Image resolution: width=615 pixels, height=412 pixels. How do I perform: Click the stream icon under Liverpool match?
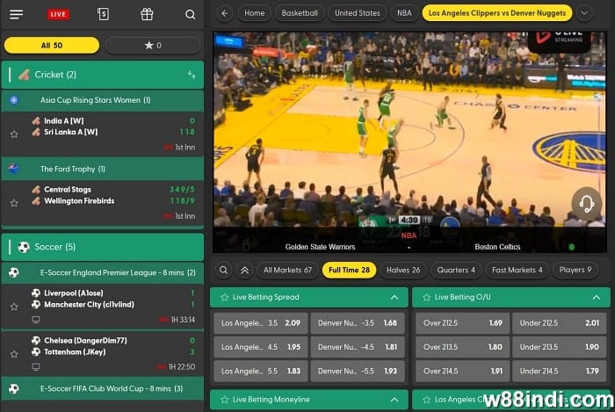coord(36,320)
